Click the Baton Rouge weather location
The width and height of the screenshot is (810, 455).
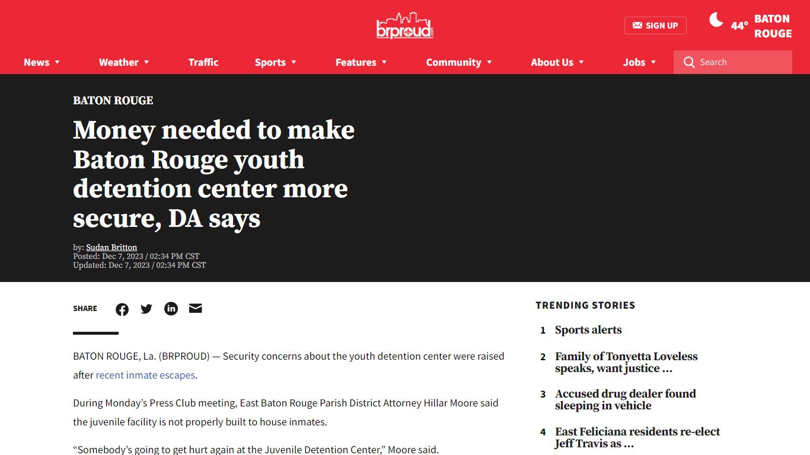tap(773, 26)
